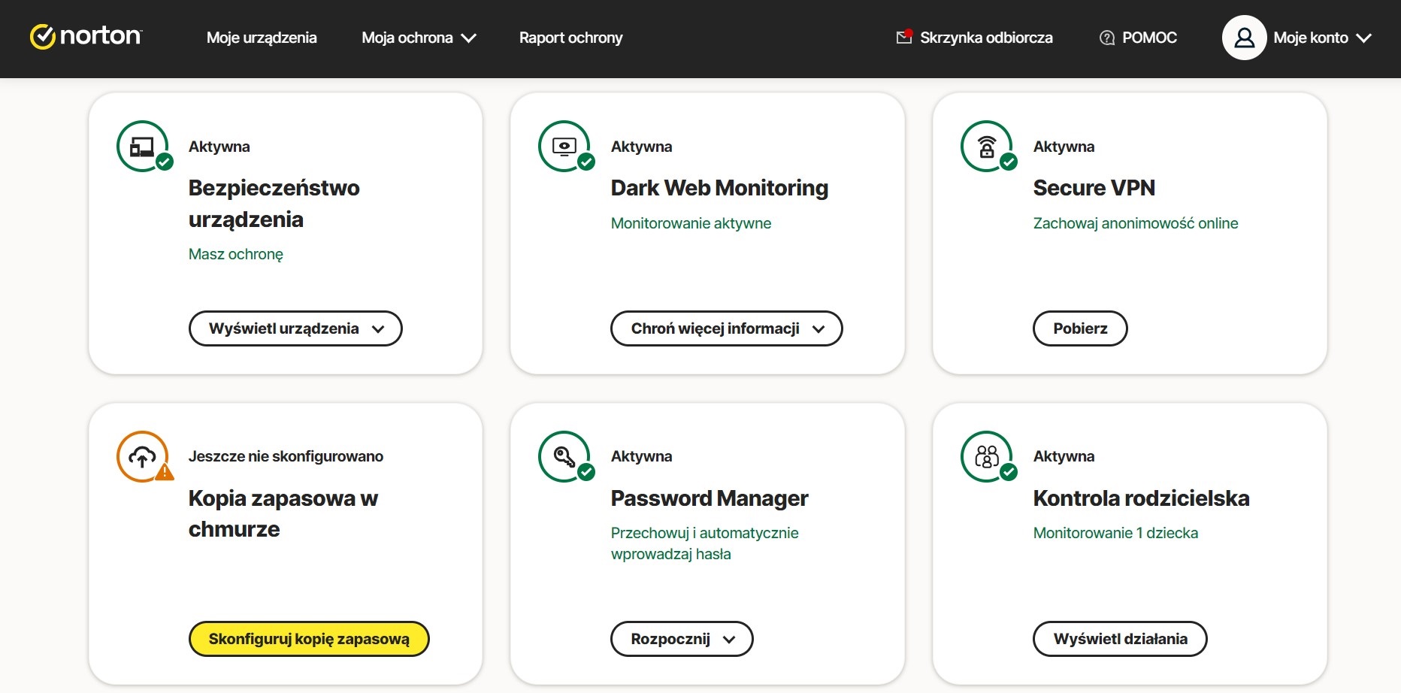
Task: Click 'Zachowaj anonimowość online' text
Action: coord(1136,223)
